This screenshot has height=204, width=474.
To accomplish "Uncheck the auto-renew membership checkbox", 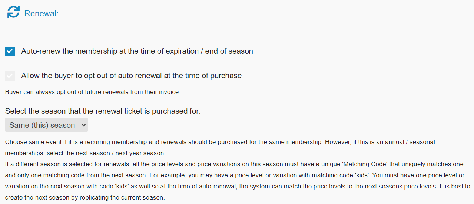I will coord(10,51).
